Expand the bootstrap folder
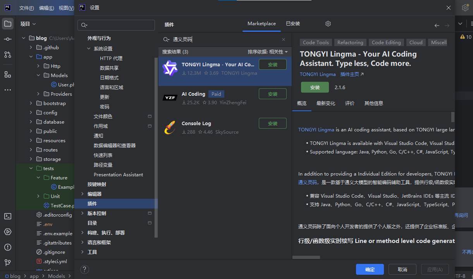This screenshot has height=279, width=473. 31,103
